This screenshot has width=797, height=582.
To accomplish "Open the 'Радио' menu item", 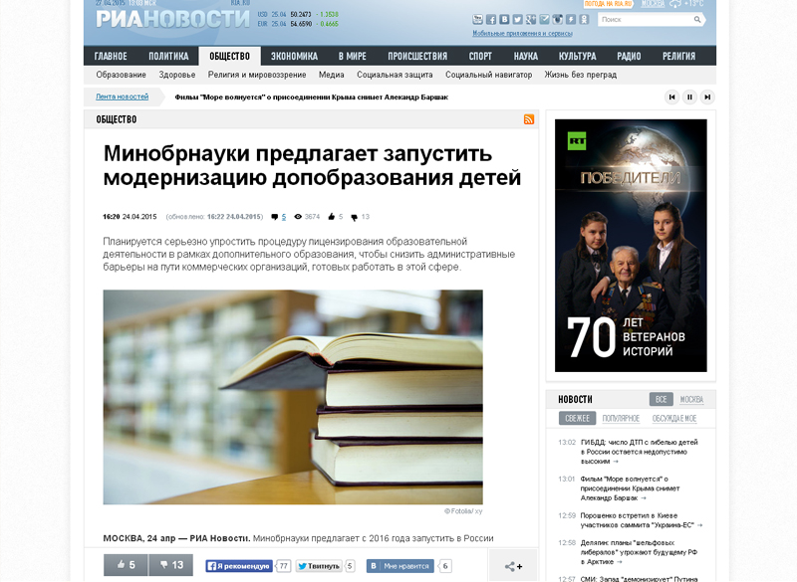I will coord(629,57).
